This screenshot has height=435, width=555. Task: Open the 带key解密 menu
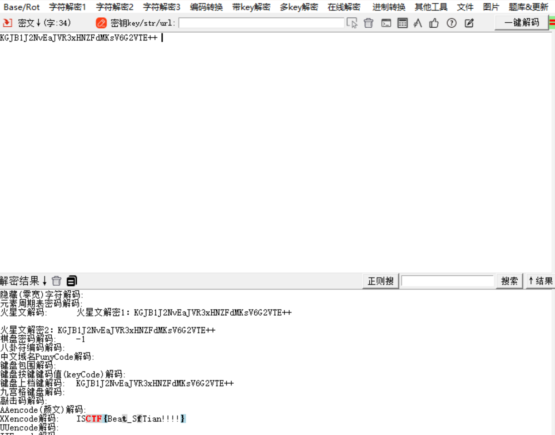[251, 7]
